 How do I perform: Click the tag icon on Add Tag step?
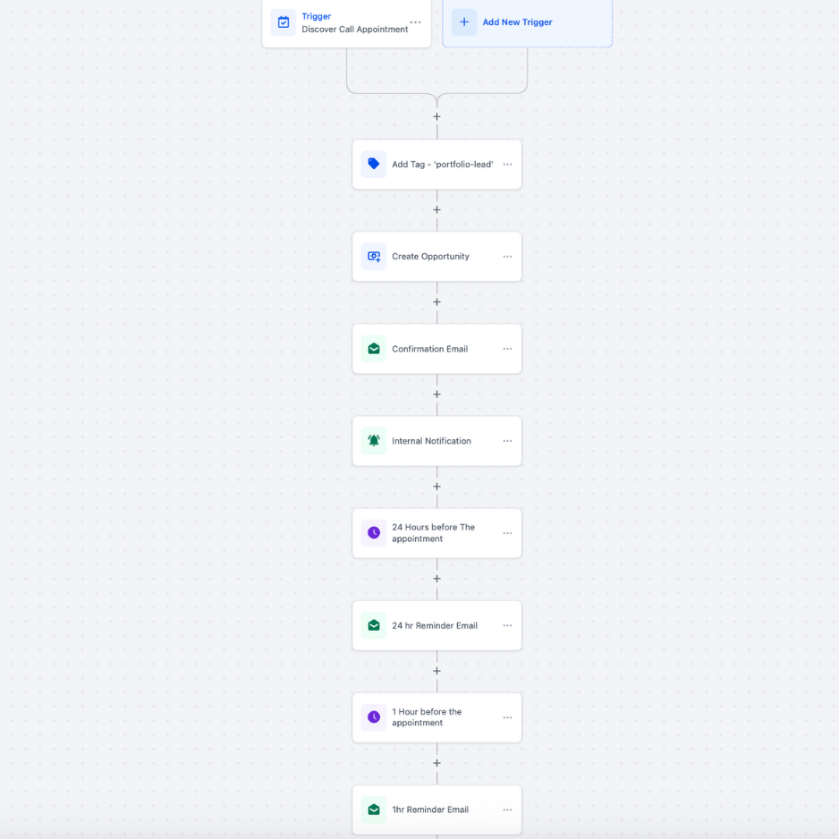[x=374, y=165]
